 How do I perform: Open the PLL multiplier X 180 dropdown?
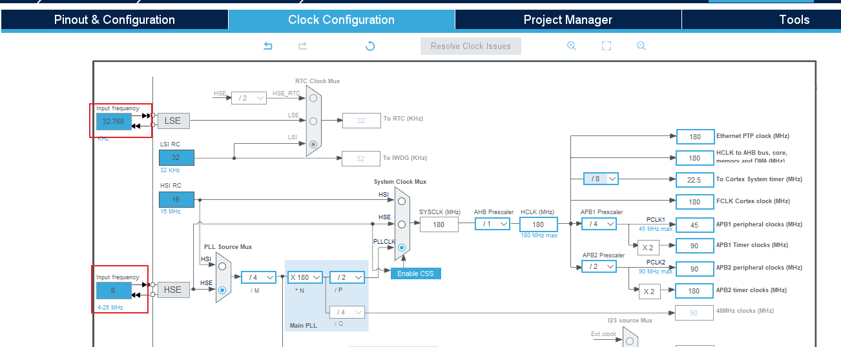pos(305,277)
